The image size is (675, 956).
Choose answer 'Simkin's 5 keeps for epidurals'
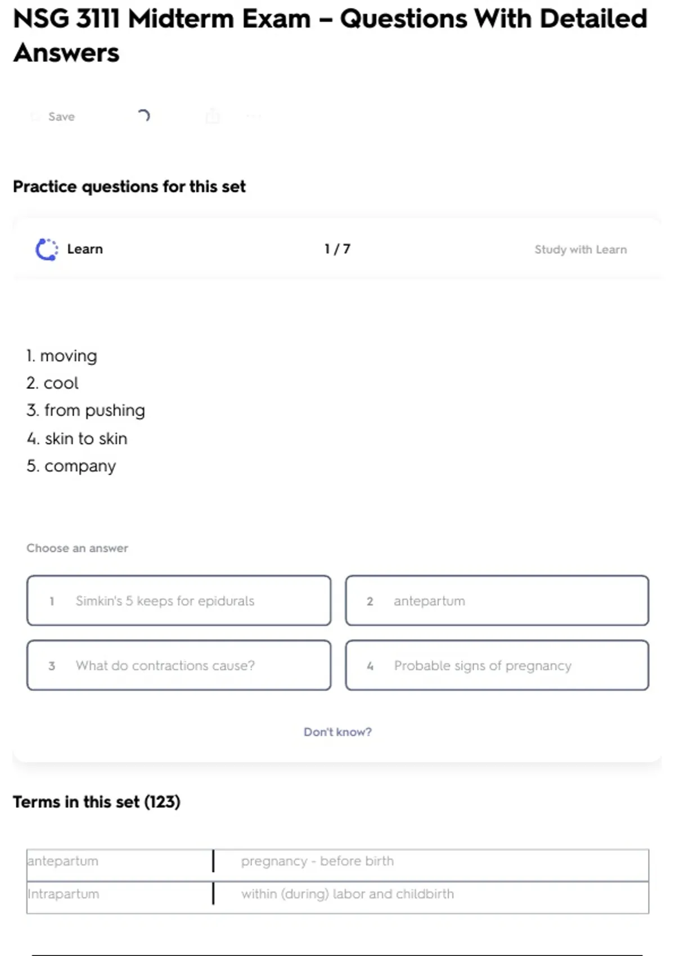179,601
